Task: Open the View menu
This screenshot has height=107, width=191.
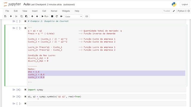Action: tap(25, 11)
